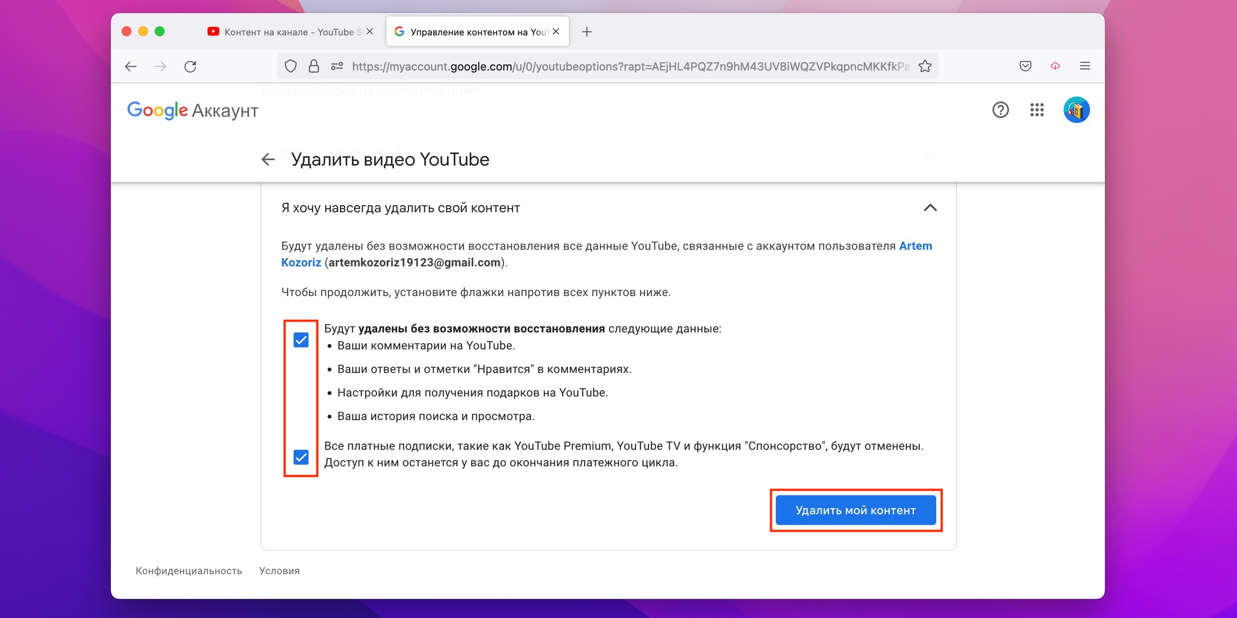Open the tracking protection shield icon
Screen dimensions: 1237x618
click(x=291, y=66)
